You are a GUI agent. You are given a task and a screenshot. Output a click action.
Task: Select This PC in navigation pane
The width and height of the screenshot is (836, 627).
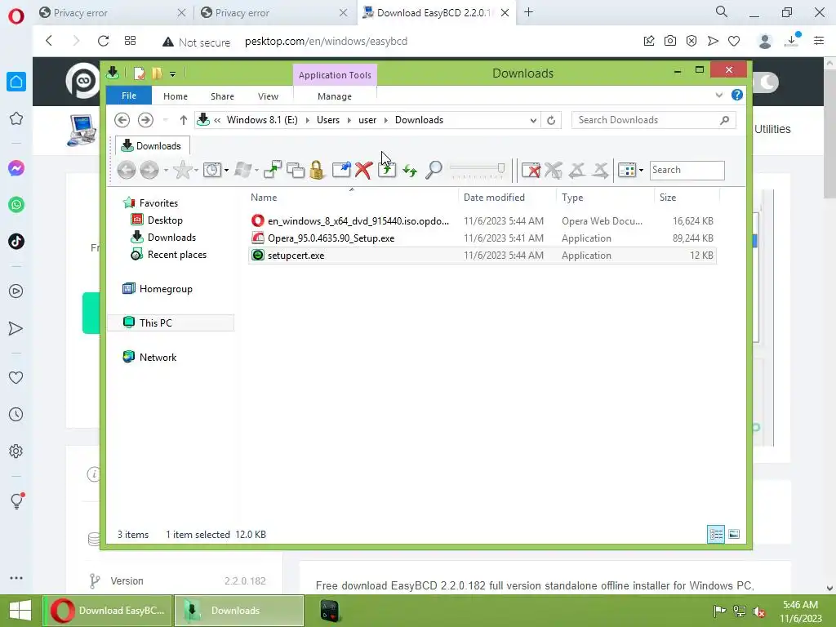point(171,323)
